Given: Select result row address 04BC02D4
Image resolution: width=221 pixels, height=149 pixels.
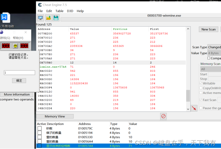Looking at the screenshot, I should (x=111, y=108).
